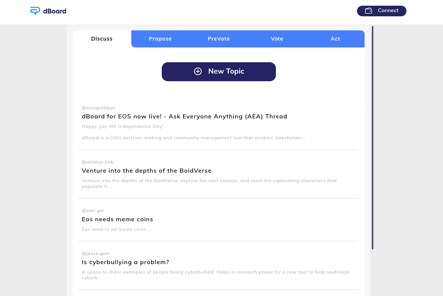Open the Act tab

335,39
